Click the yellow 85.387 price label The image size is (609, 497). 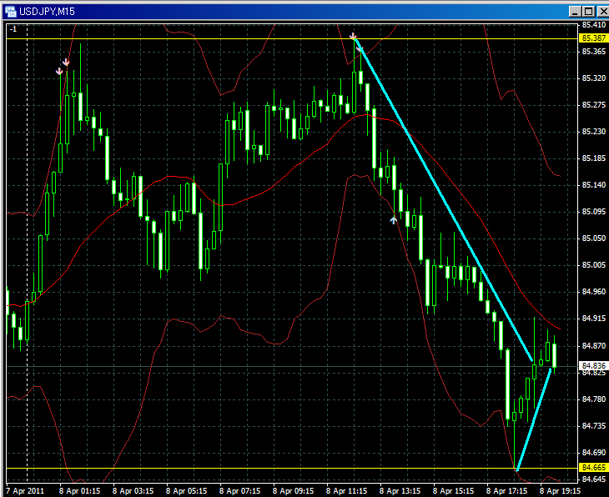tap(593, 38)
